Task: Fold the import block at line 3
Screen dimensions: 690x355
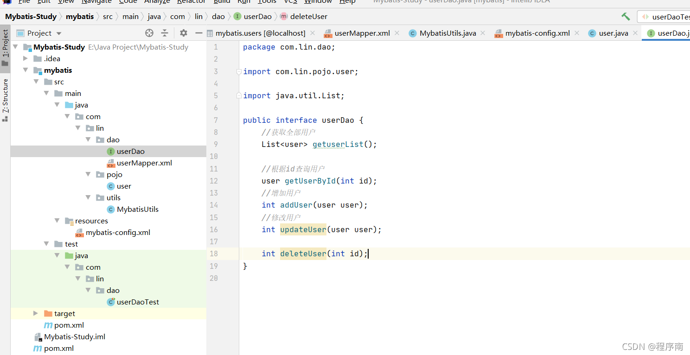Action: tap(239, 71)
